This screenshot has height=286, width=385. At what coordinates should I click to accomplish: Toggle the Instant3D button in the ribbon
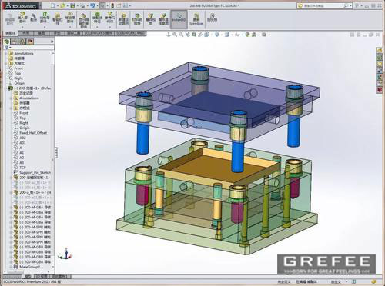click(179, 19)
